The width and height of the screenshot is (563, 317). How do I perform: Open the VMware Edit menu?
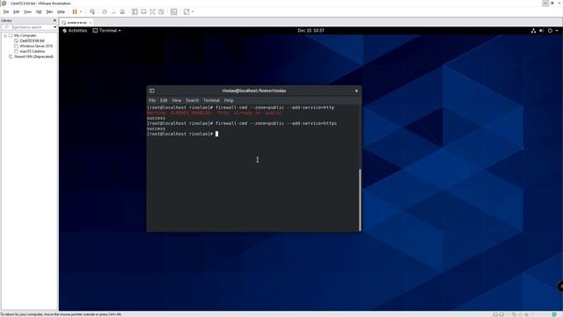click(x=16, y=11)
